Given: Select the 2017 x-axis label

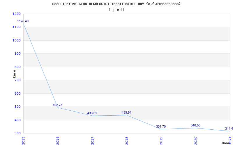Looking at the screenshot, I should point(92,141).
